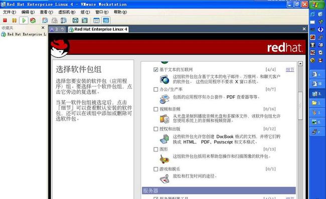Open the 组 menu
The image size is (326, 199).
click(x=85, y=12)
